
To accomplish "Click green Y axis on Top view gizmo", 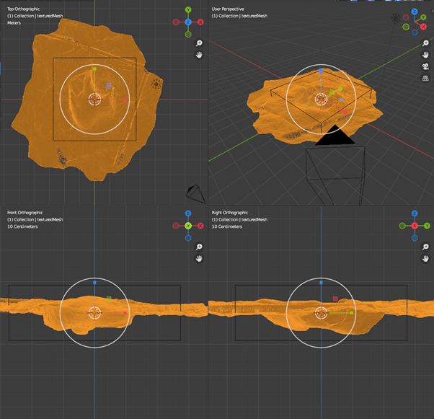I will point(188,11).
